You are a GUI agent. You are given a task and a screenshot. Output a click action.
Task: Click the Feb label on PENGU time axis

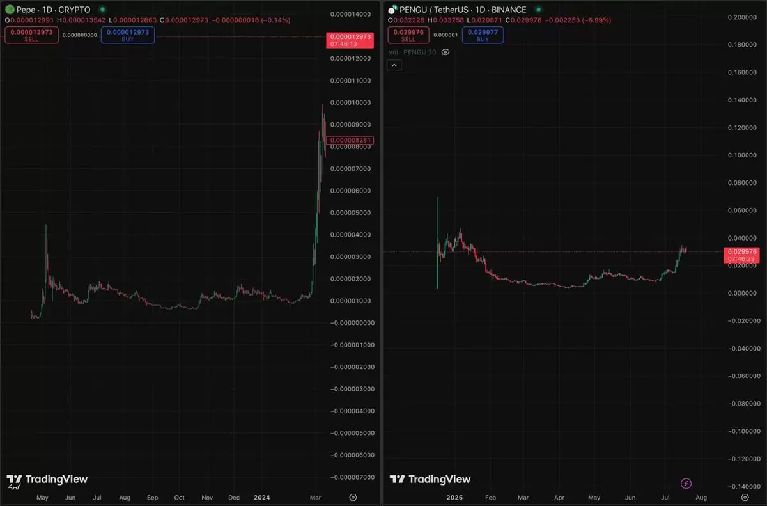coord(491,497)
